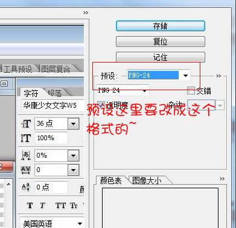The image size is (236, 228).
Task: Click the maximize icon on left window
Action: click(x=4, y=83)
